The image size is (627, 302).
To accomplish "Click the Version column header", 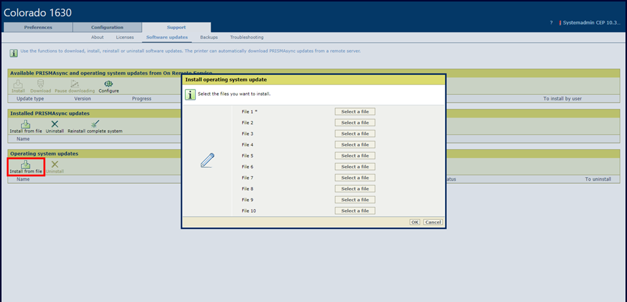I will click(83, 99).
